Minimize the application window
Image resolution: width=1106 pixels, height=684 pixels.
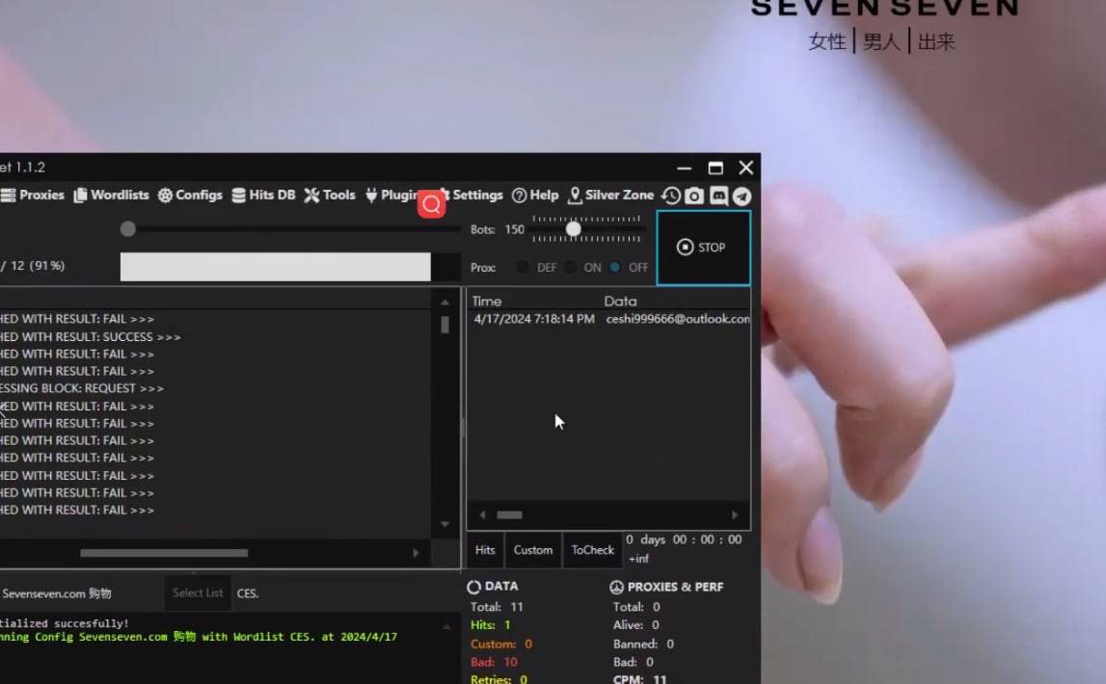(x=684, y=169)
